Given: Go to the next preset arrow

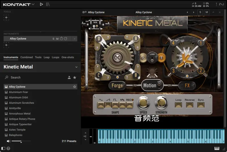Looking at the screenshot, I should click(194, 12).
